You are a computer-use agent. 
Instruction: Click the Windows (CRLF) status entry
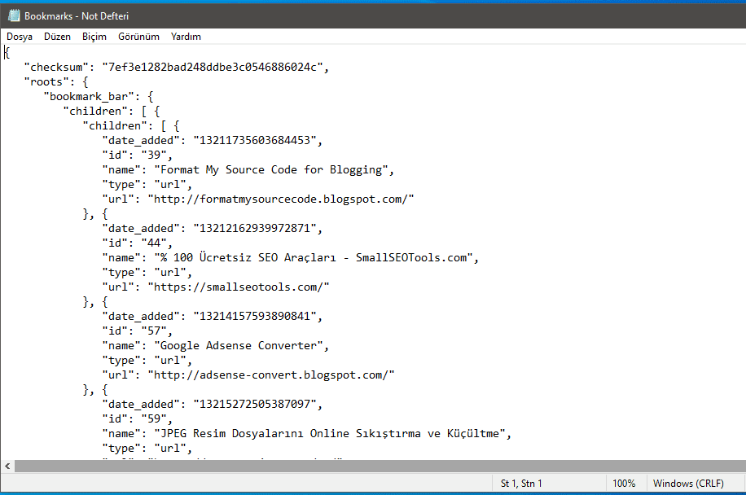(688, 483)
